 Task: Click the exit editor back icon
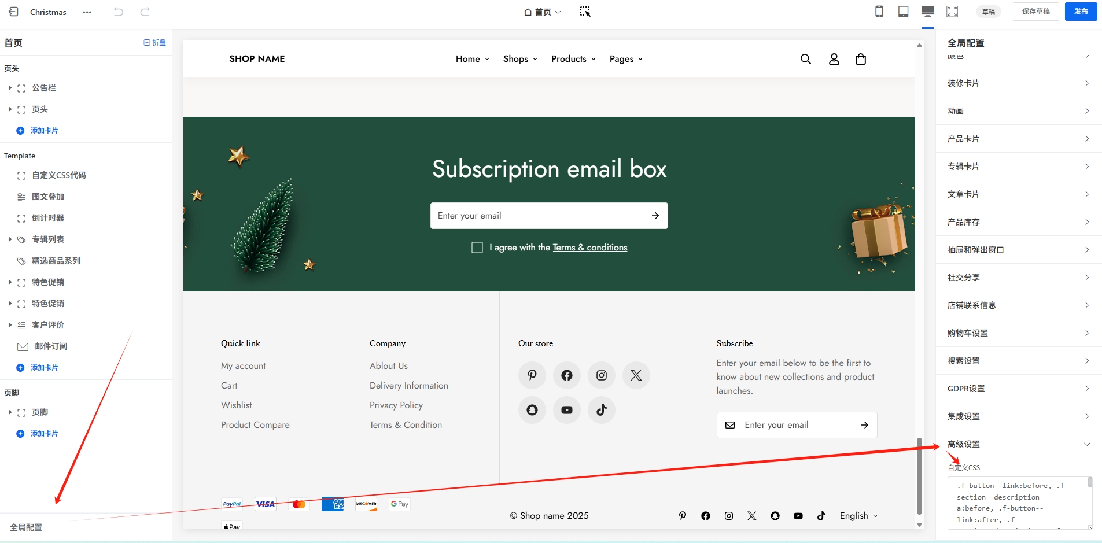(14, 12)
